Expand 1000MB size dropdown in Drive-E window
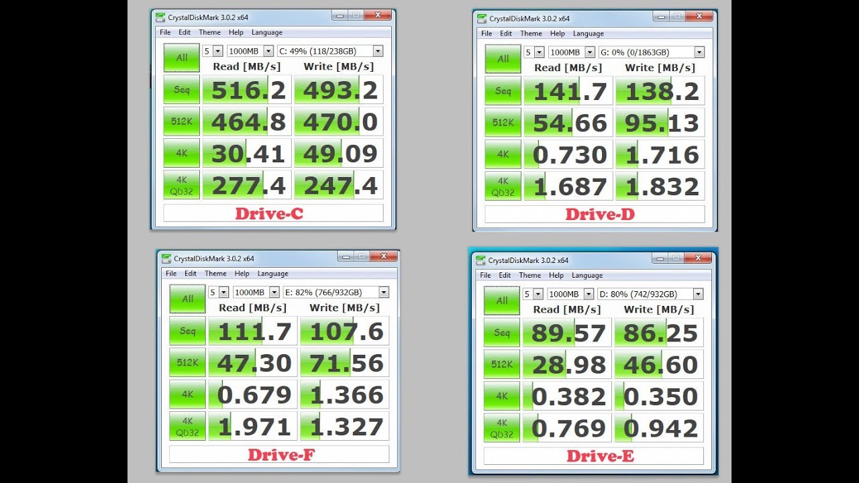The image size is (859, 483). 571,294
